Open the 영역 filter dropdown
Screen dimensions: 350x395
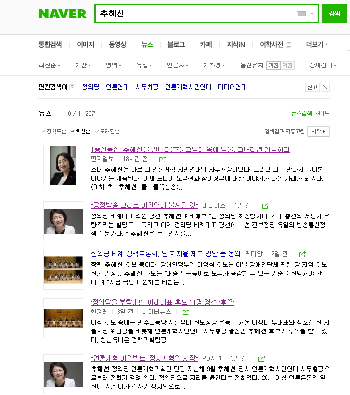(114, 65)
